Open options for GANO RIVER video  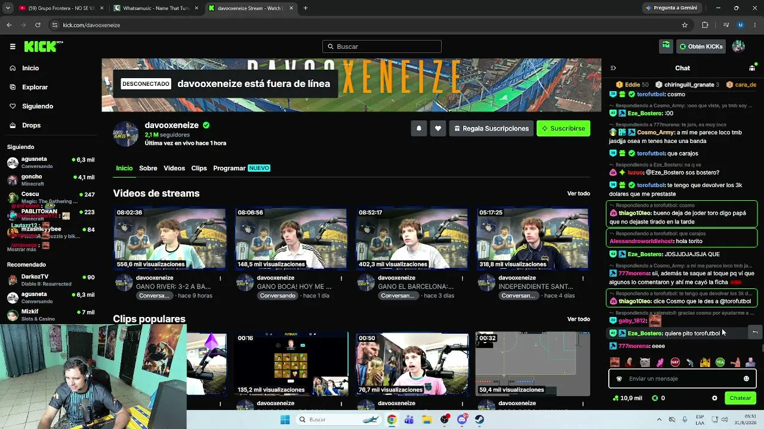tap(220, 278)
